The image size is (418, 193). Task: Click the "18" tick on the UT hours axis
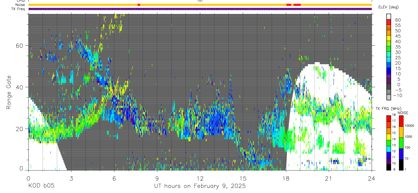tap(286, 178)
